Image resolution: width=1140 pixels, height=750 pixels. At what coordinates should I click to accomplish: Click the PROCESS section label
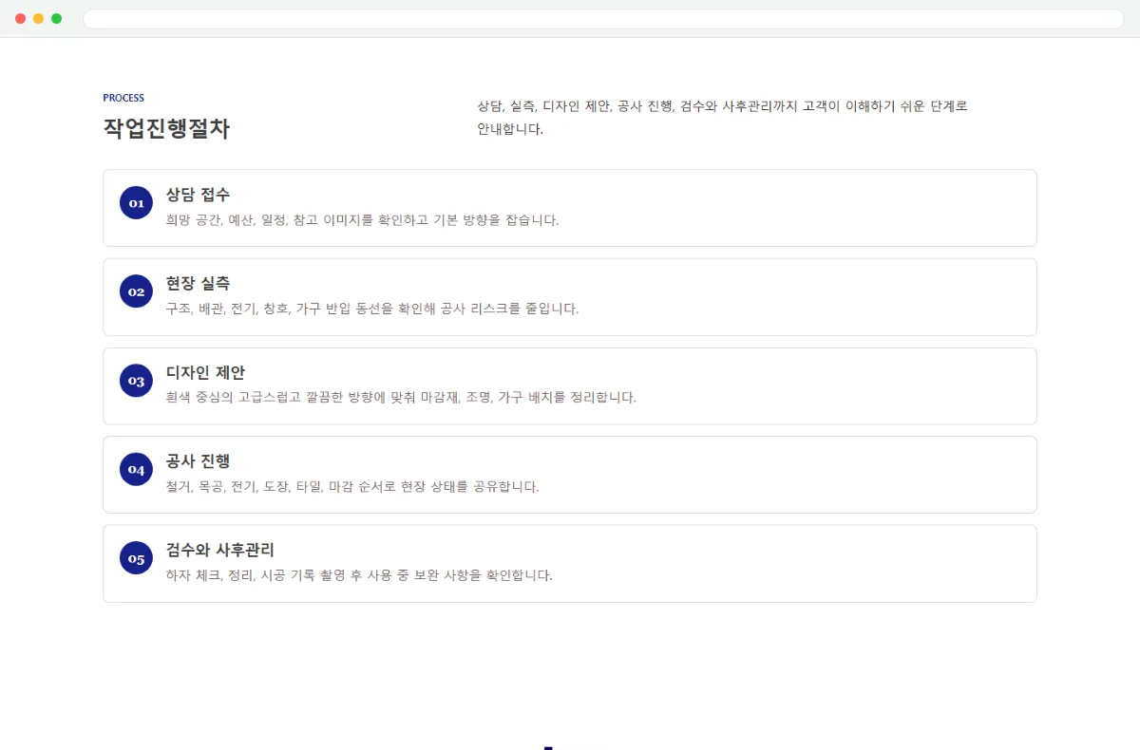[x=123, y=98]
